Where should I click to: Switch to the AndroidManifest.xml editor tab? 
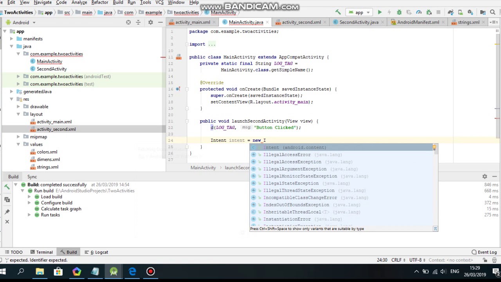click(418, 22)
